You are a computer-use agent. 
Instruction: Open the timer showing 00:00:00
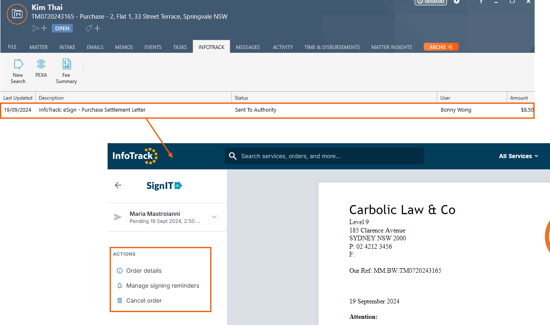431,2
